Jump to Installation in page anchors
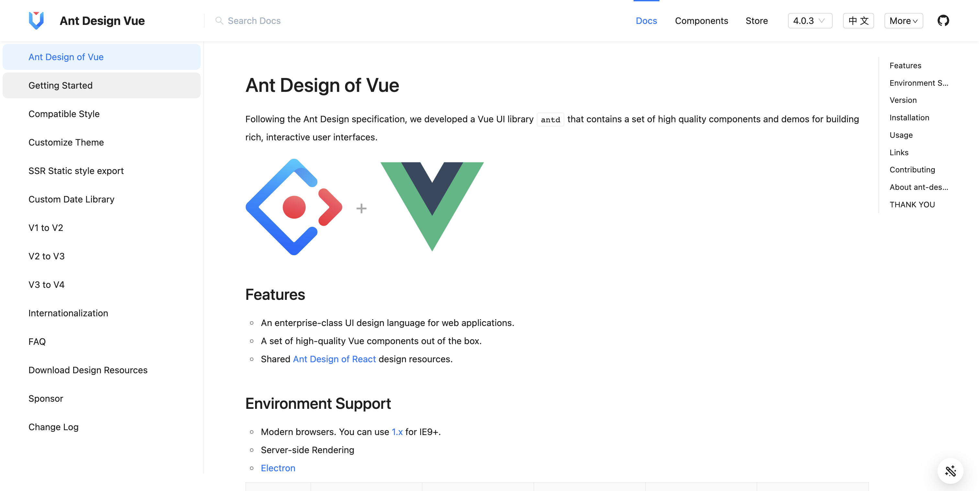This screenshot has height=491, width=979. pos(909,118)
